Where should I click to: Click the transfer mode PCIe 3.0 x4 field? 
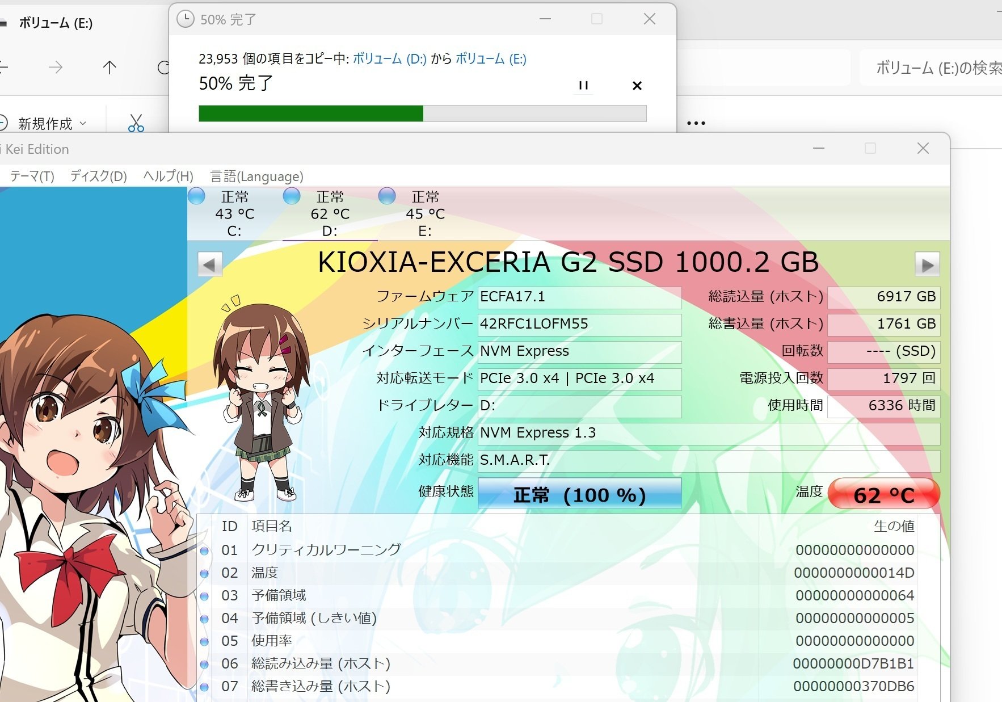click(579, 379)
